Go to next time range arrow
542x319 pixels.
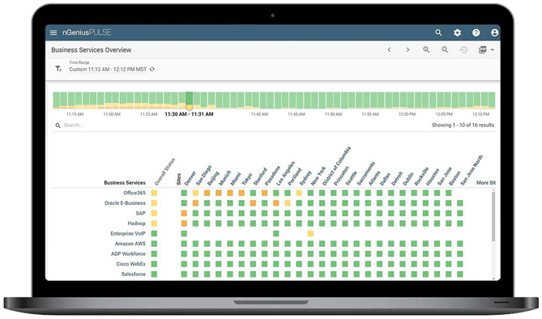point(408,49)
